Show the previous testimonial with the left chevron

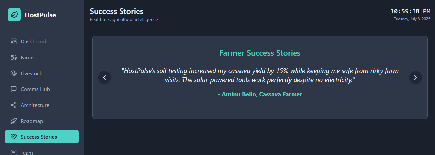104,77
